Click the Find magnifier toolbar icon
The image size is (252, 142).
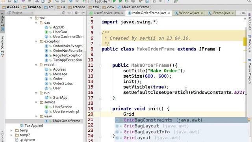57,1
